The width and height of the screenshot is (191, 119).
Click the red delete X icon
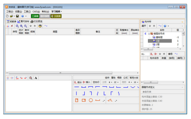coord(12,26)
